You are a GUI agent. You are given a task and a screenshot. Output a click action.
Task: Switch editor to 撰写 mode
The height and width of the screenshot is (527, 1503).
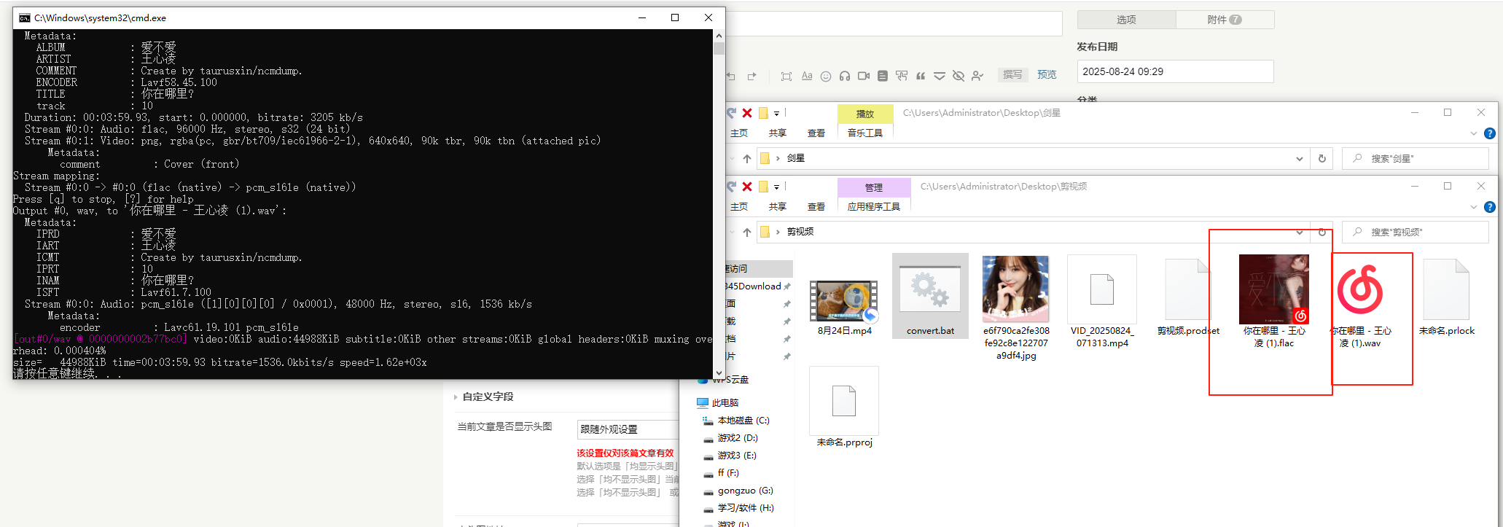click(1012, 74)
